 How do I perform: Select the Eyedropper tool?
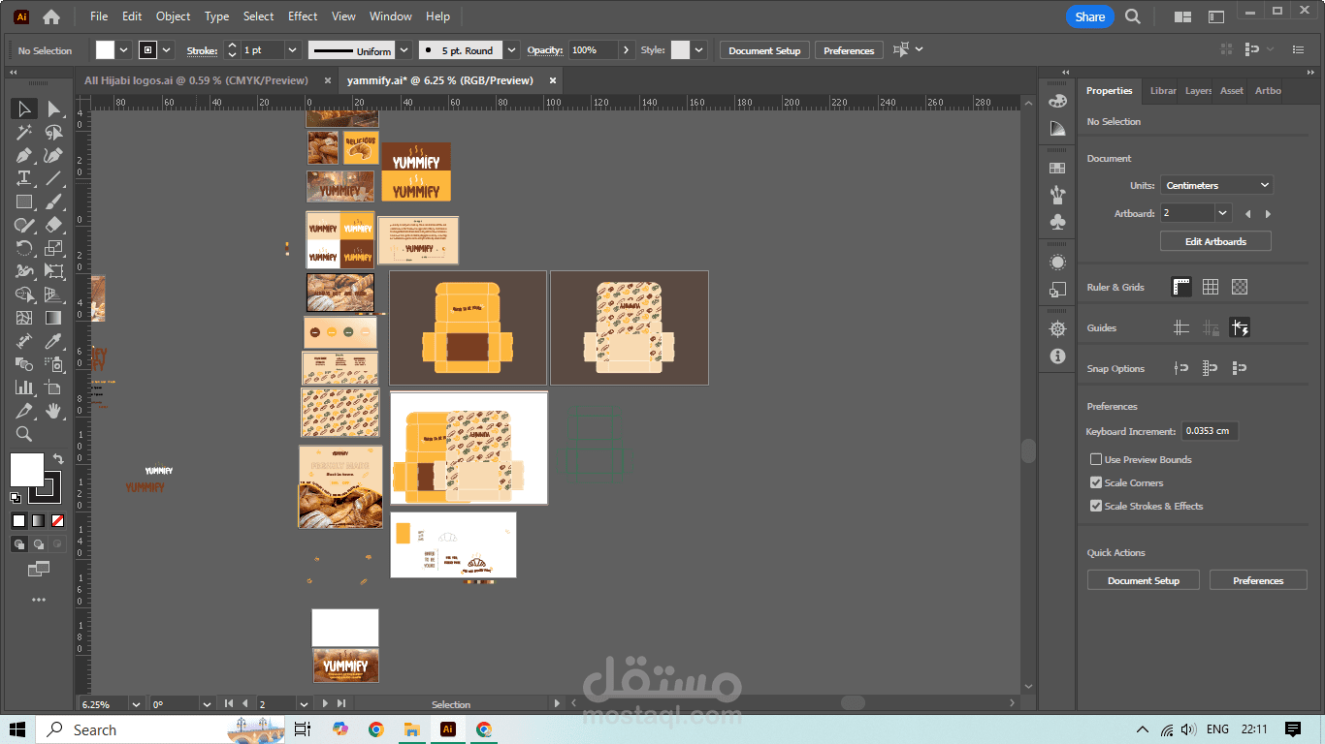click(54, 341)
